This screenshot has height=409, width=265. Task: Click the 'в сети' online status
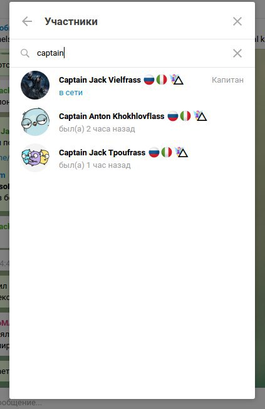(x=71, y=93)
